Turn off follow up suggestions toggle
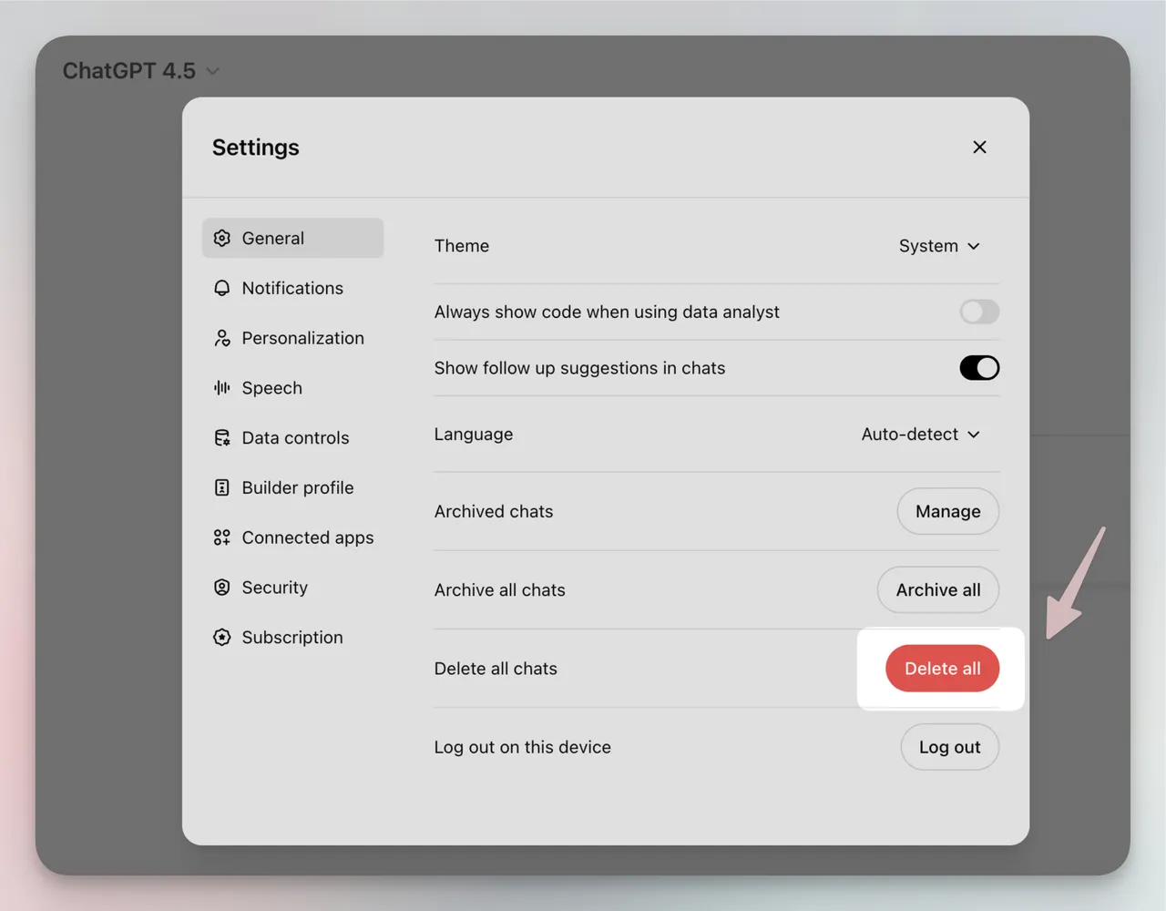Image resolution: width=1166 pixels, height=911 pixels. [x=979, y=368]
